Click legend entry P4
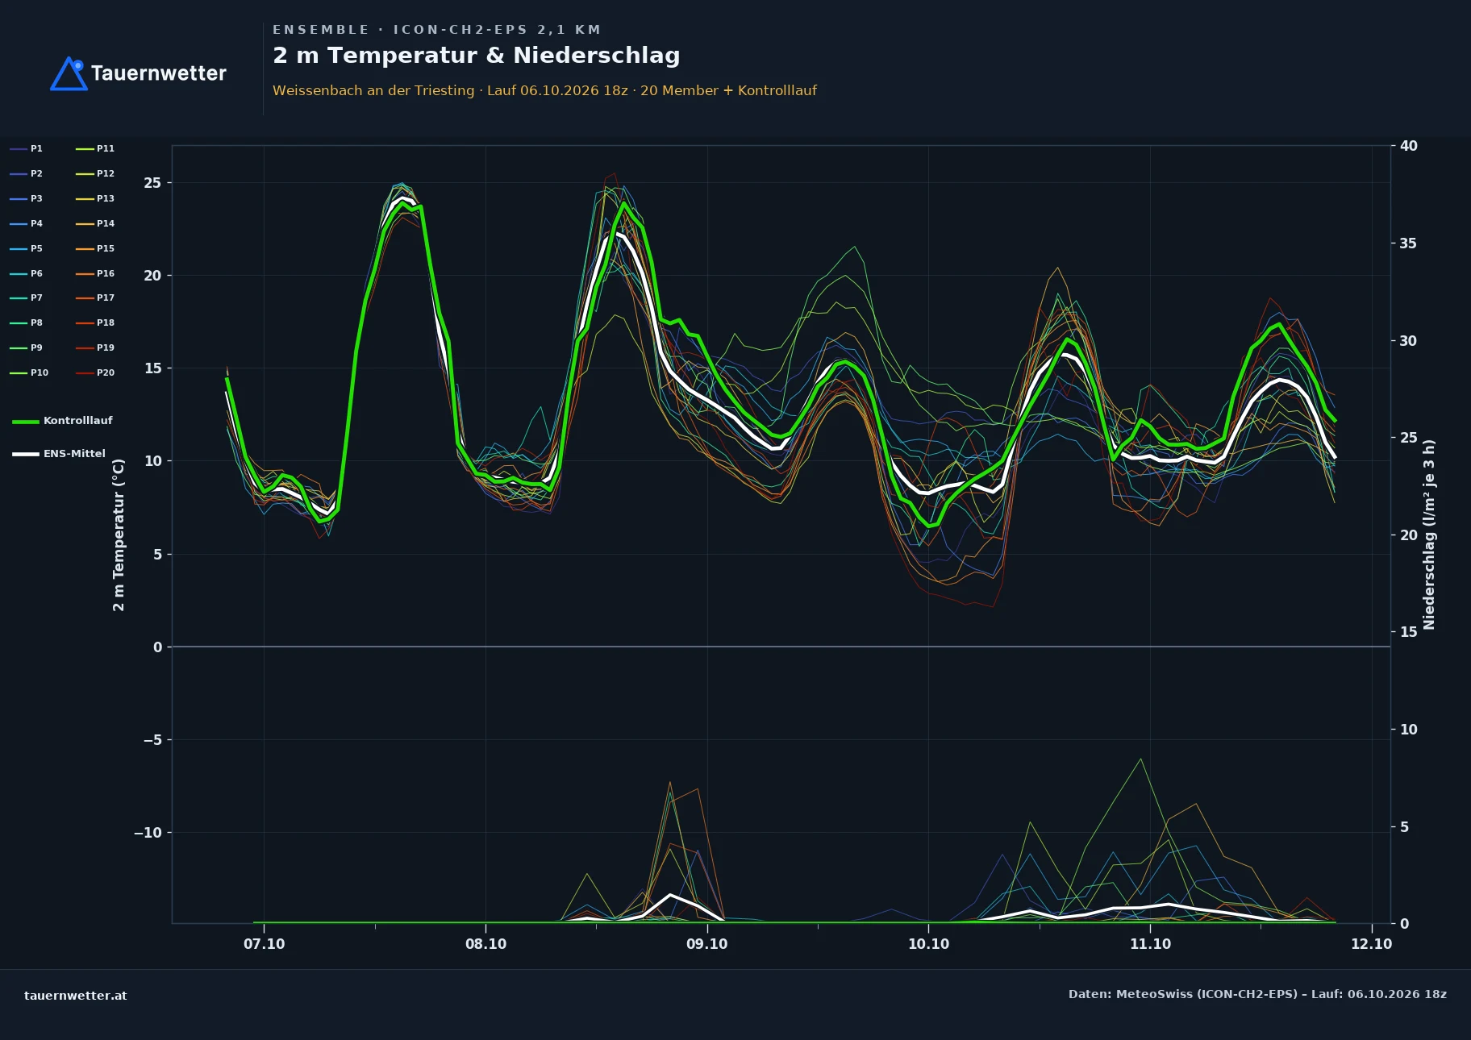 click(27, 224)
